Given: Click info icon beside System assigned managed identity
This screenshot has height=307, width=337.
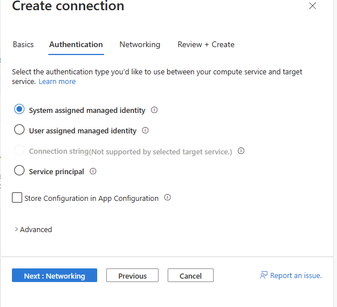Looking at the screenshot, I should pos(154,110).
